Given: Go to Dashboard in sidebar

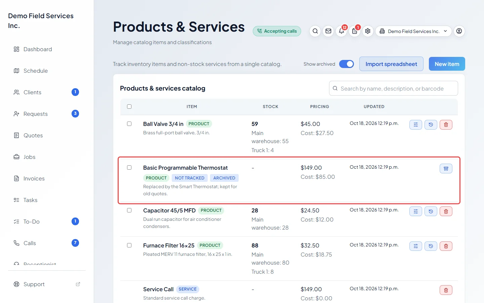Looking at the screenshot, I should coord(47,49).
